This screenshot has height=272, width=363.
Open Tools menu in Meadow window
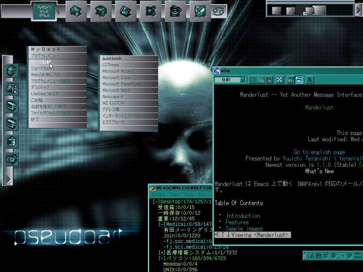pyautogui.click(x=189, y=194)
